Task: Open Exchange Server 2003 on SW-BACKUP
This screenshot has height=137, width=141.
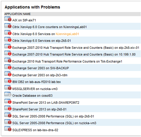Action: click(41, 68)
